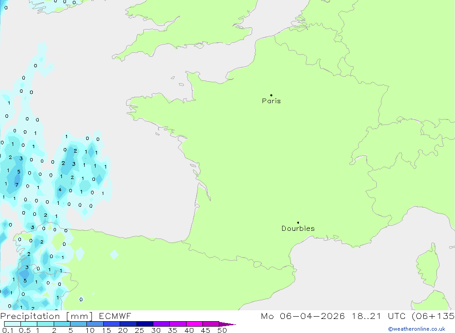This screenshot has height=333, width=455.
Task: Open the weatheronline.co.uk copyright link
Action: pyautogui.click(x=417, y=329)
